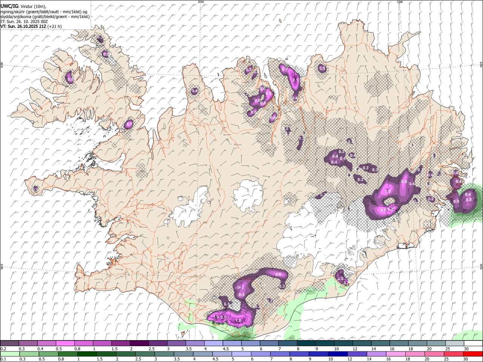Click the '0.1' label starting the lower legend
483x362 pixels.
(3, 359)
